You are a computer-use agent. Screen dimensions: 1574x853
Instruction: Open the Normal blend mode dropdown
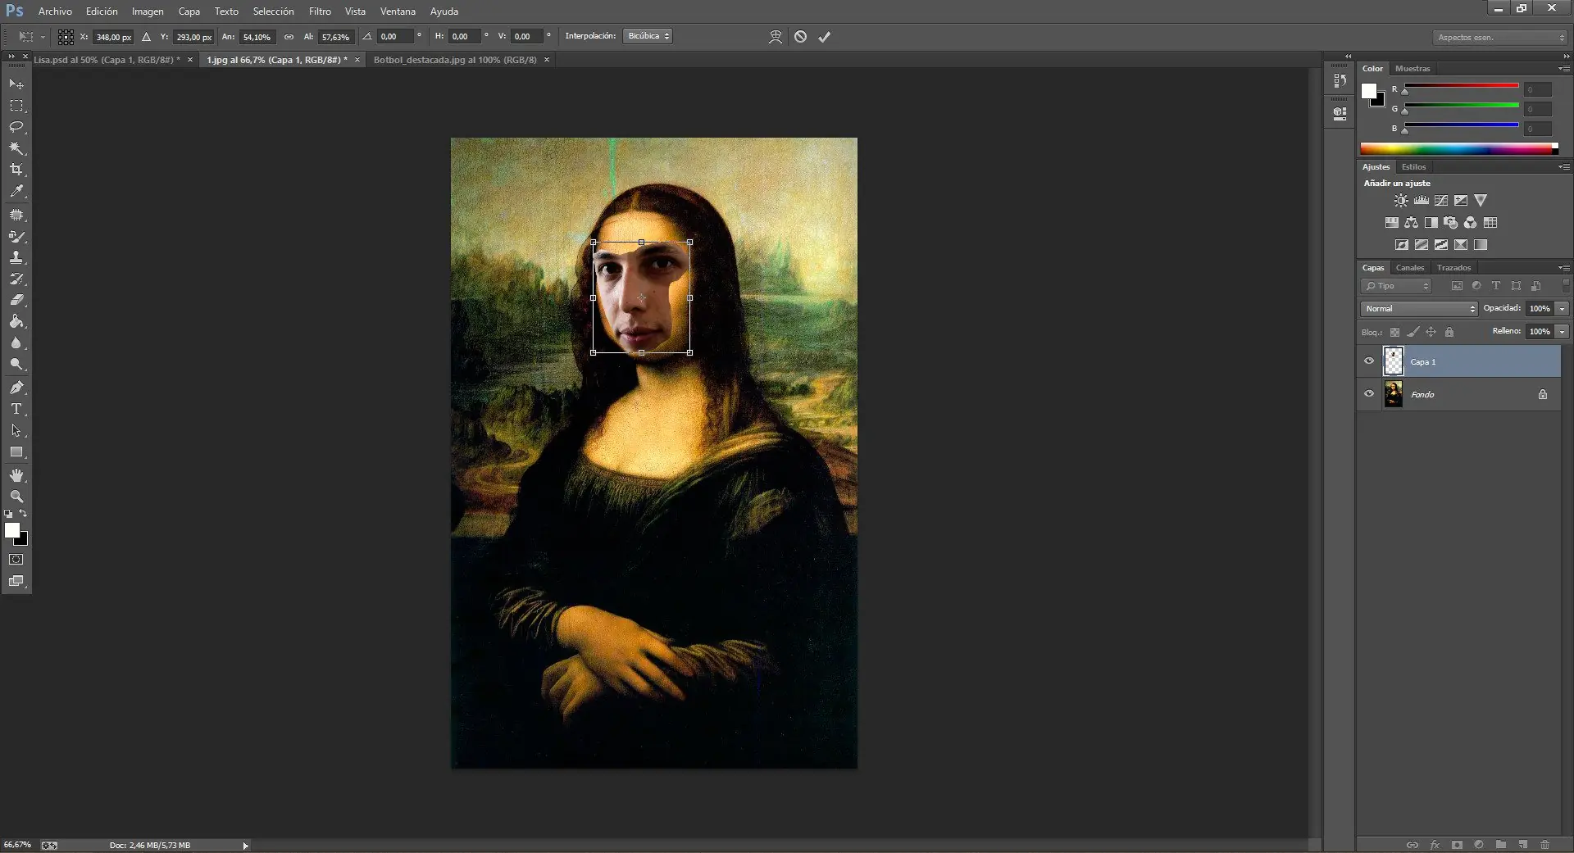pos(1419,309)
